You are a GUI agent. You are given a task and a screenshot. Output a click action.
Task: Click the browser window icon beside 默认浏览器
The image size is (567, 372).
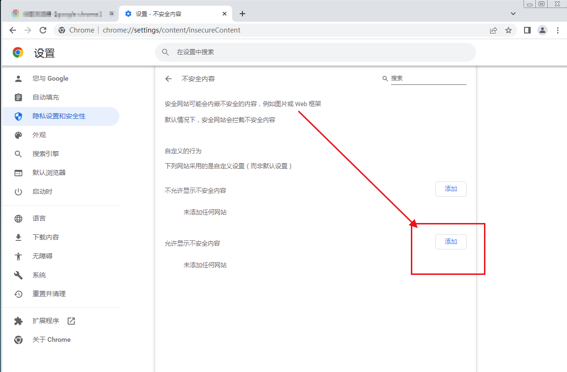tap(18, 173)
